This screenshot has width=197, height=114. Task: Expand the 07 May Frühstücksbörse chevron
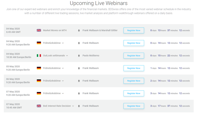tap(63, 94)
